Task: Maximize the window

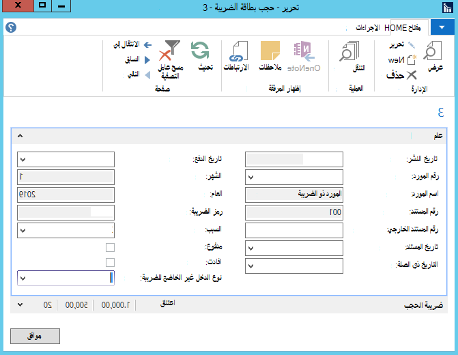Action: pyautogui.click(x=42, y=5)
